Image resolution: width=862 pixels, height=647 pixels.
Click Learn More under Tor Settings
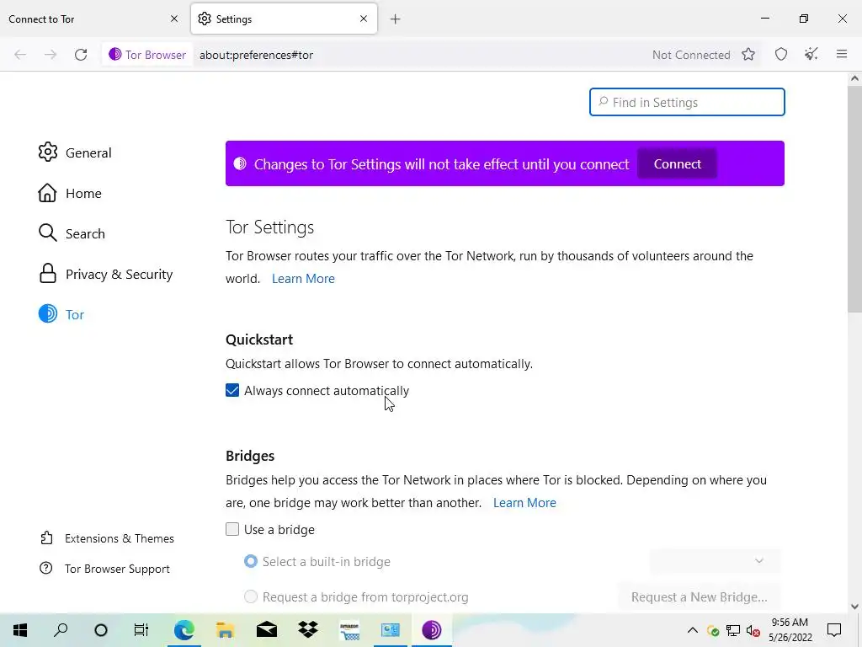(303, 279)
